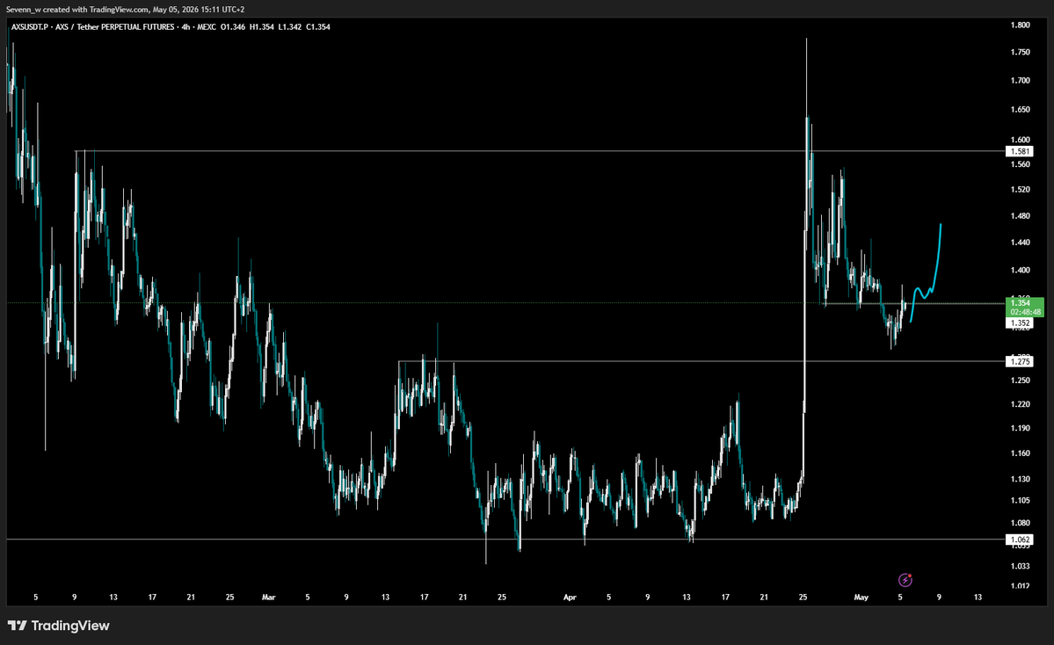
Task: Click the 1.352 price label
Action: tap(1020, 323)
